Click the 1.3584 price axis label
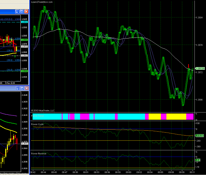The height and width of the screenshot is (175, 206). 199,17
